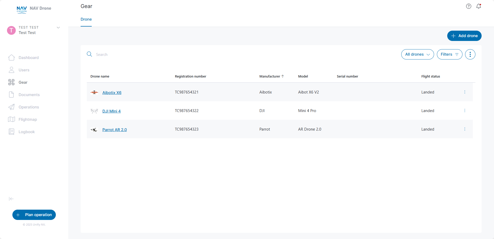The width and height of the screenshot is (494, 239).
Task: Click the Add drone button
Action: pyautogui.click(x=464, y=36)
